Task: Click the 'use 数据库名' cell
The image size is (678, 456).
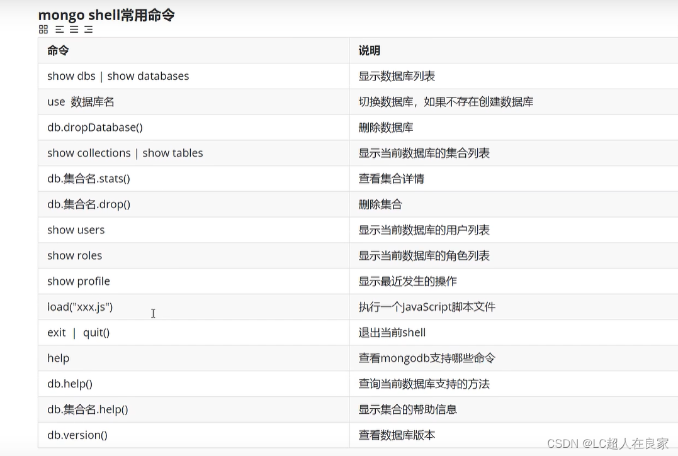Action: coord(194,102)
